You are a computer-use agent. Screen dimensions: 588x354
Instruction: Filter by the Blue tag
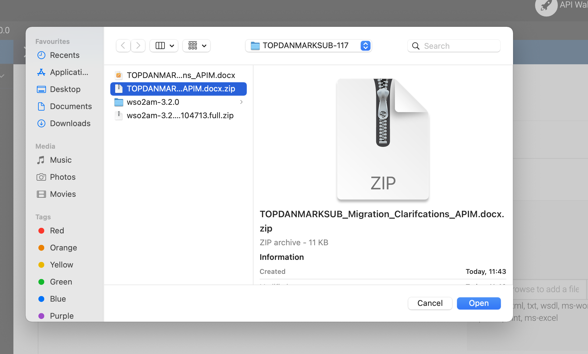point(52,299)
